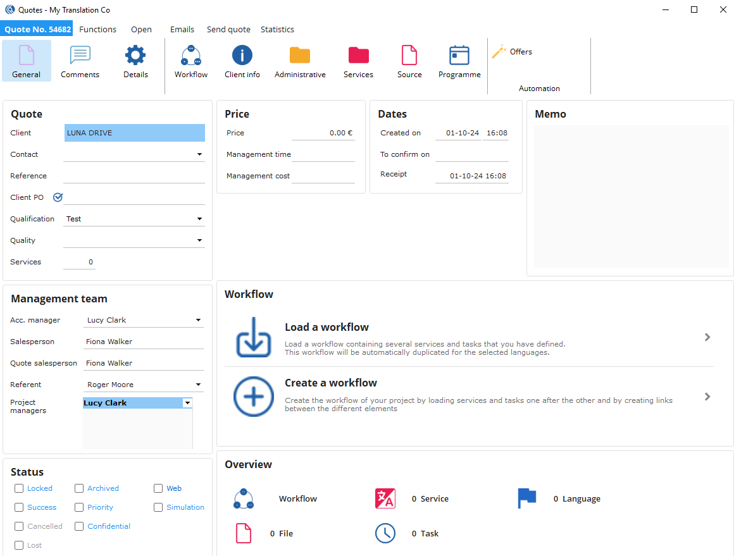
Task: Expand the Contact dropdown
Action: pos(199,154)
